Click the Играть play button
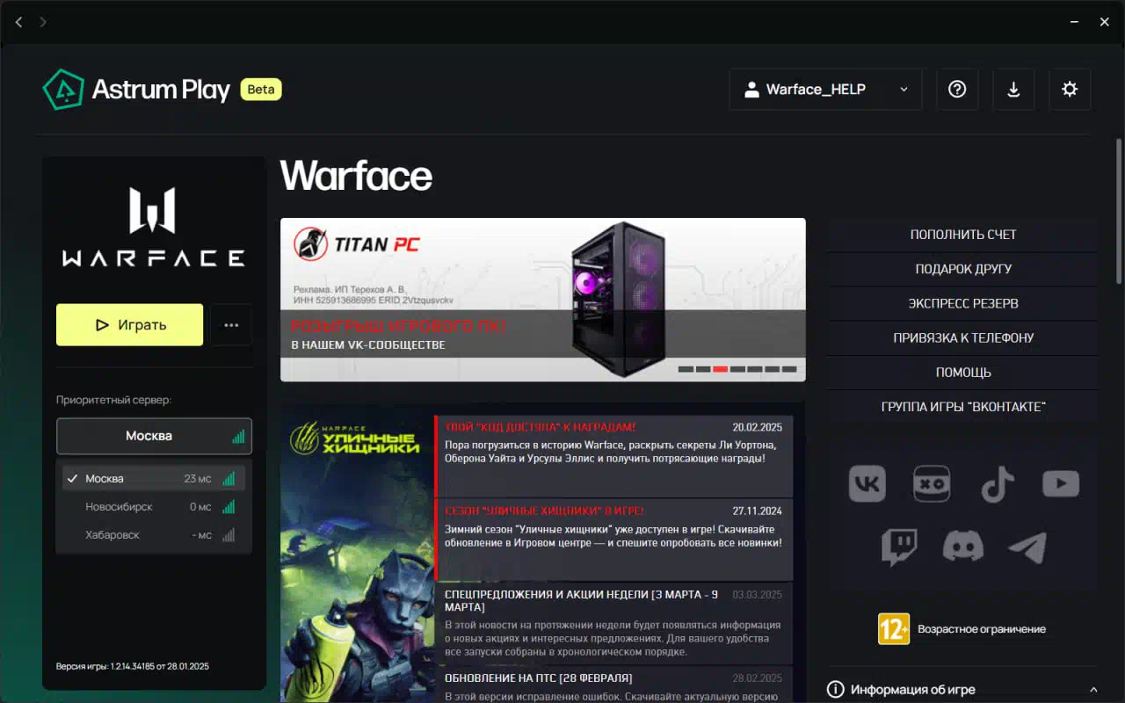Viewport: 1125px width, 703px height. pyautogui.click(x=130, y=325)
